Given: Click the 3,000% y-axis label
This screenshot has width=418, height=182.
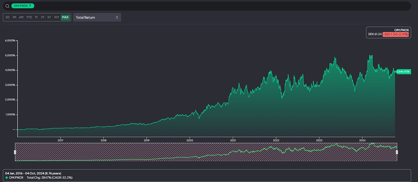Looking at the screenshot, I should coord(10,85).
